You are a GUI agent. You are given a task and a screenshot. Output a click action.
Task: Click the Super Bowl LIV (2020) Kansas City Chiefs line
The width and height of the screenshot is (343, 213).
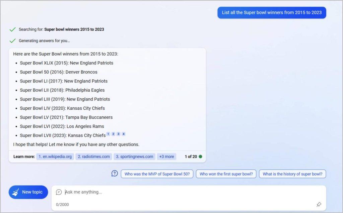tap(62, 108)
